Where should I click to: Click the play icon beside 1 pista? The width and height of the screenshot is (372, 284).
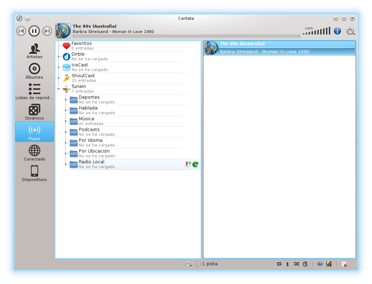click(198, 264)
